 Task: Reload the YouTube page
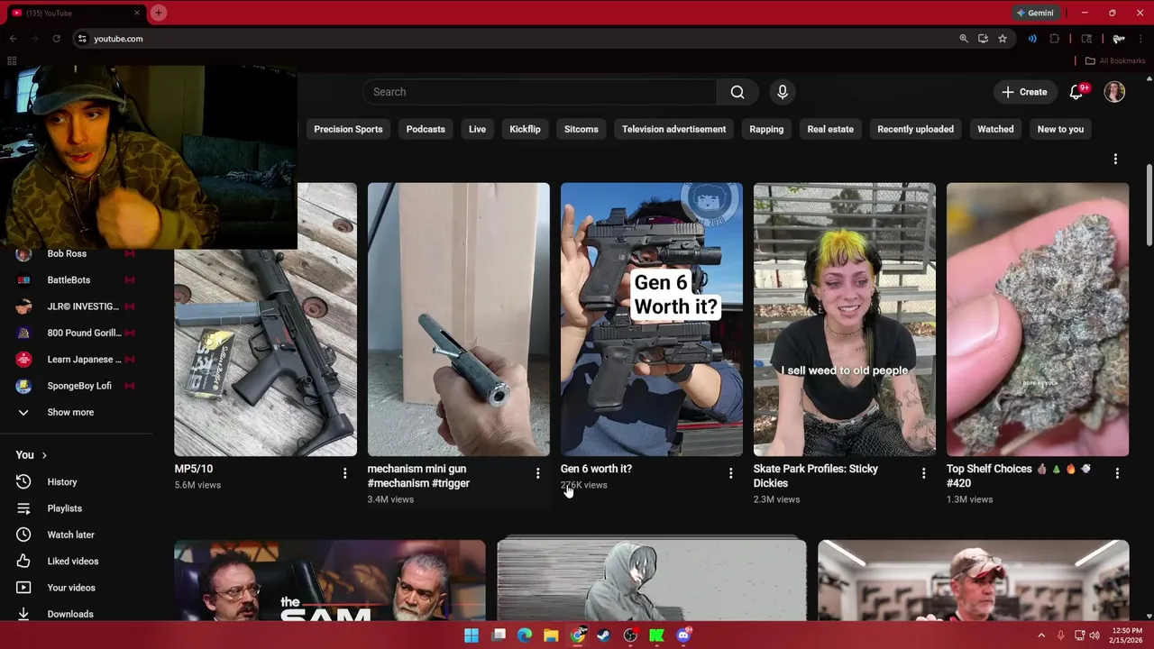click(56, 39)
